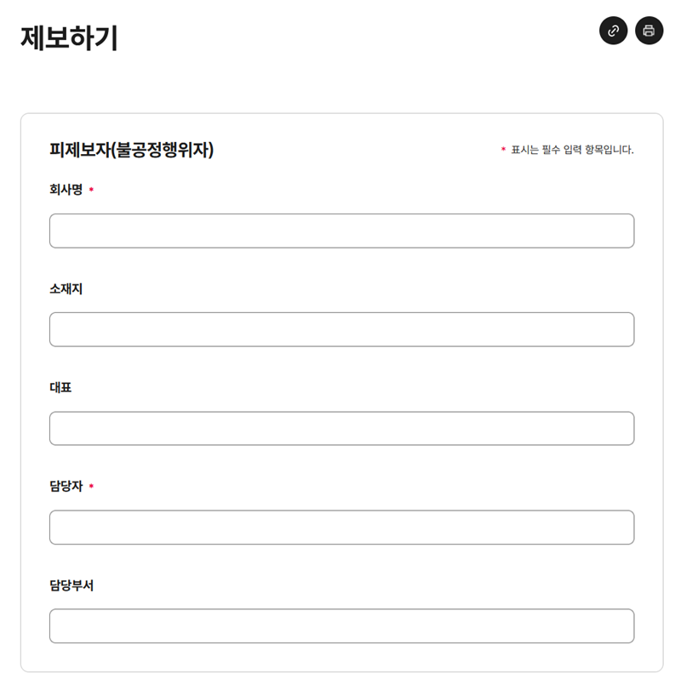Click the (불공정행위자) parenthetical heading text
Screen dimensions: 681x679
point(163,150)
